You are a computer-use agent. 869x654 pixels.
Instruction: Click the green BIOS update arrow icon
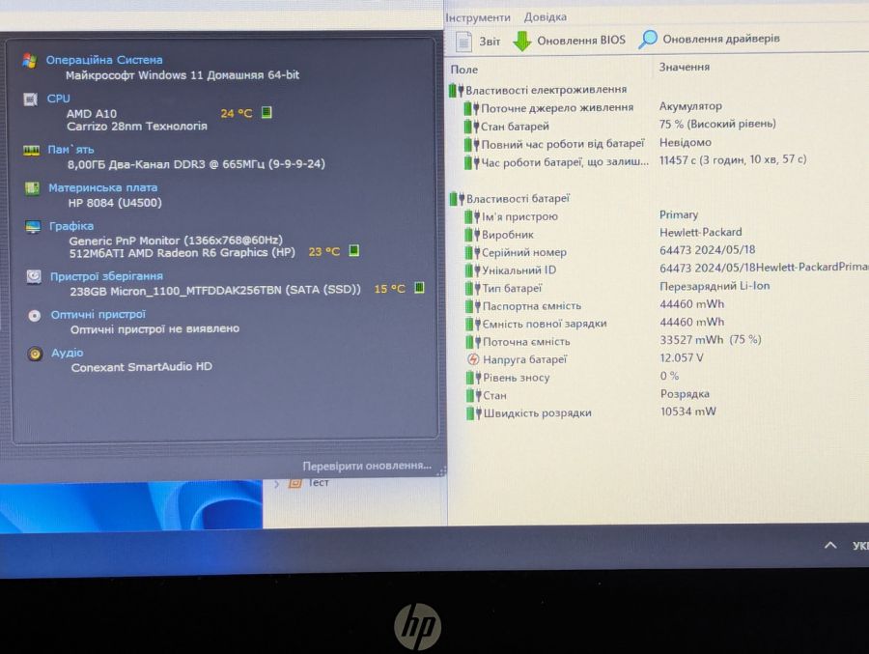click(521, 41)
